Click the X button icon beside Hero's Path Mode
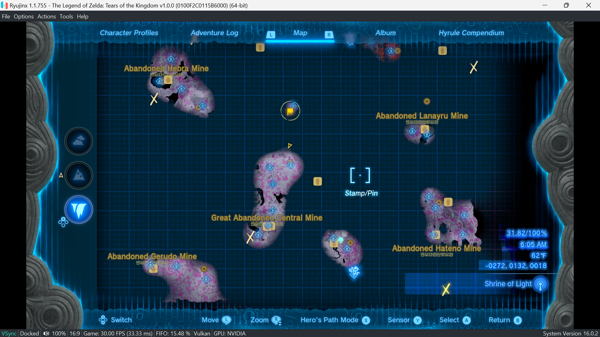This screenshot has height=337, width=600. (x=366, y=320)
